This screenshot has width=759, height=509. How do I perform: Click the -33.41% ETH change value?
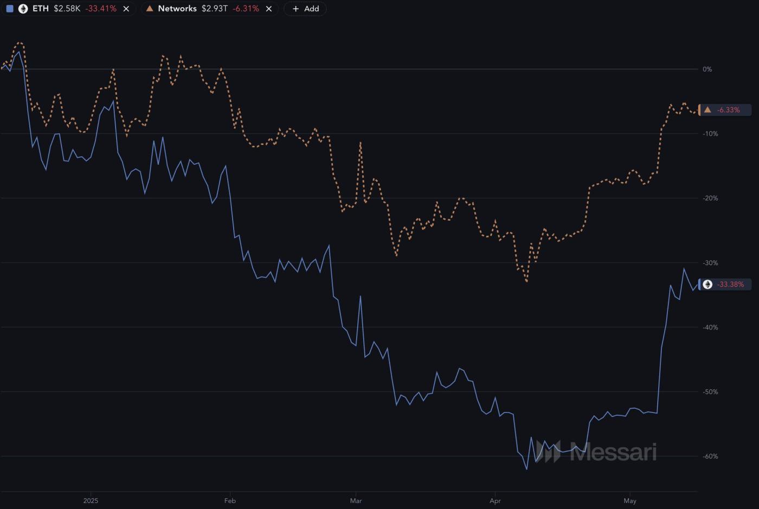101,9
